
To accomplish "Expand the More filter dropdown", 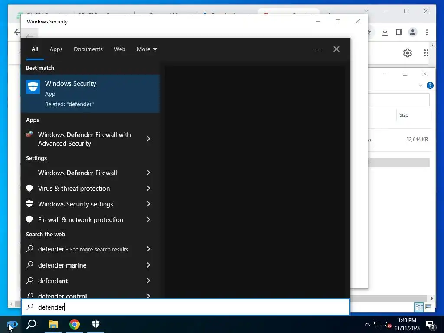I will click(147, 49).
